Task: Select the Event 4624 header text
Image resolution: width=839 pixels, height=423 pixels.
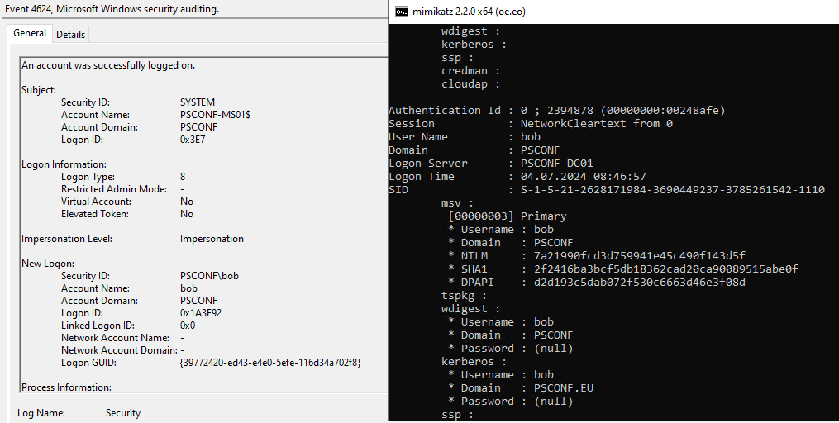Action: click(112, 9)
